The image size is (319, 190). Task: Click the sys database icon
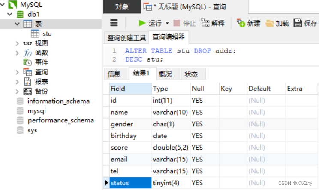[x=20, y=130]
